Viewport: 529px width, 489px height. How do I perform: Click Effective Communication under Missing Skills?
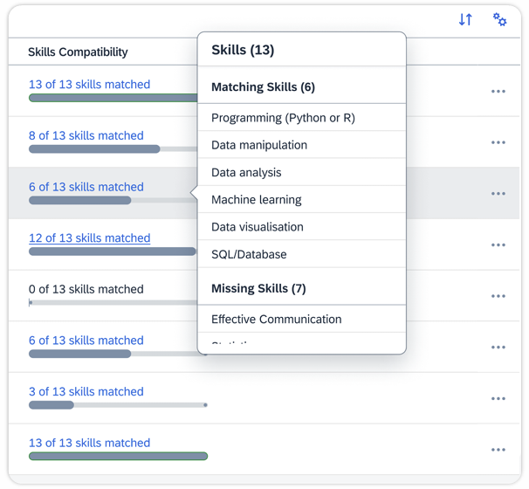[x=276, y=319]
